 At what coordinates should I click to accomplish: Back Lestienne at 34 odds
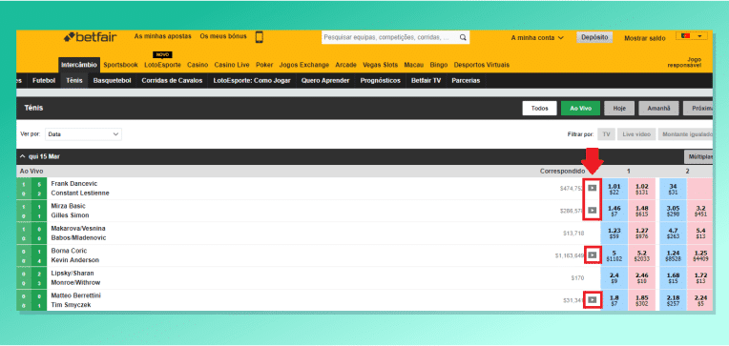673,188
